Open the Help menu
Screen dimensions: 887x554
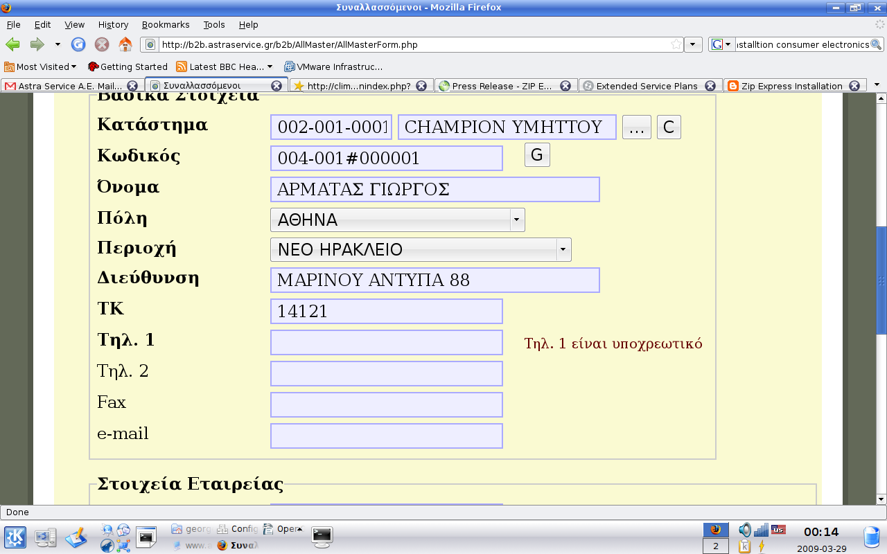click(249, 24)
